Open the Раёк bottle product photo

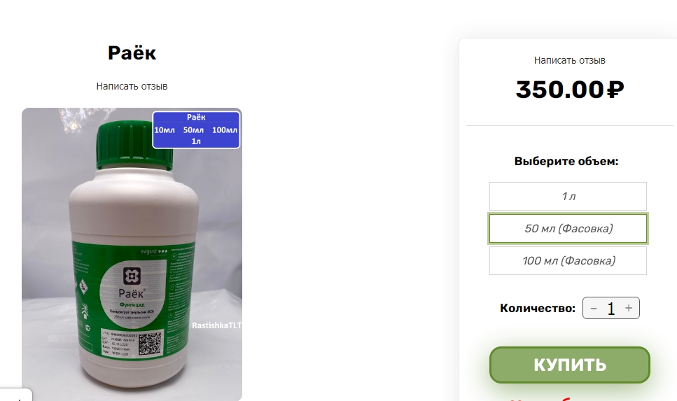[x=132, y=254]
